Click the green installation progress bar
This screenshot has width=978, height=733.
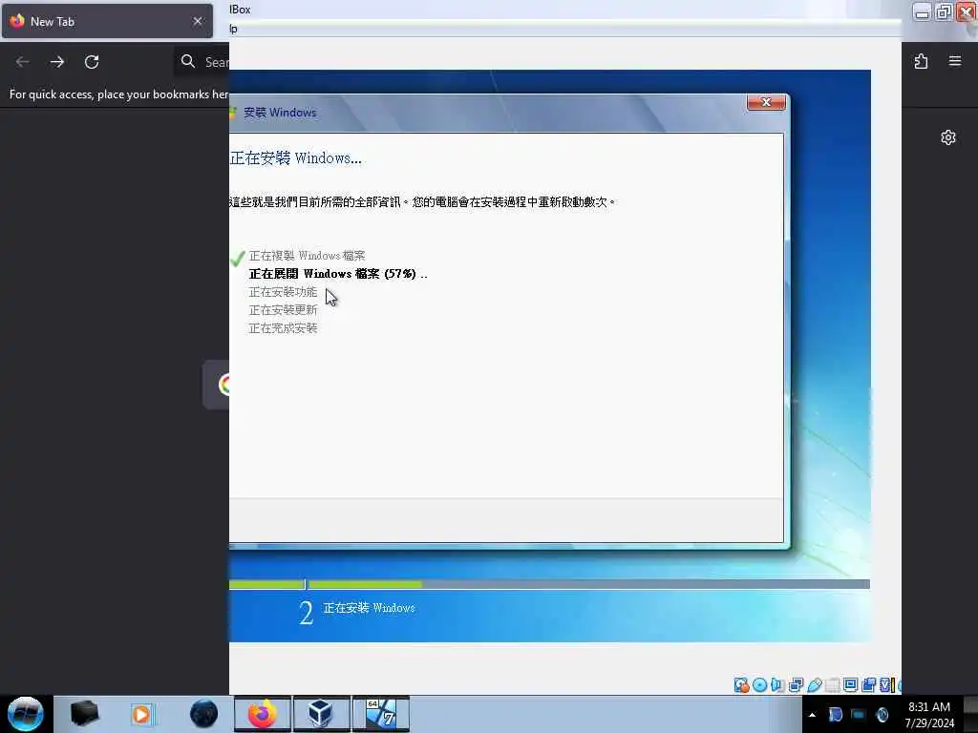(549, 584)
